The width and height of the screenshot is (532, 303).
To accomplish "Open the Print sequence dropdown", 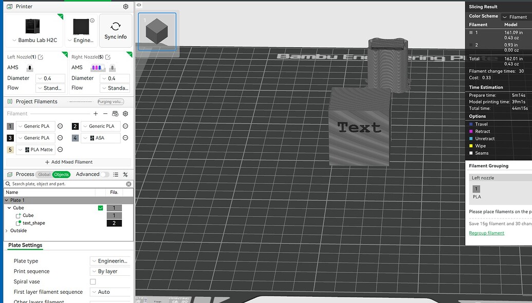I will point(111,271).
